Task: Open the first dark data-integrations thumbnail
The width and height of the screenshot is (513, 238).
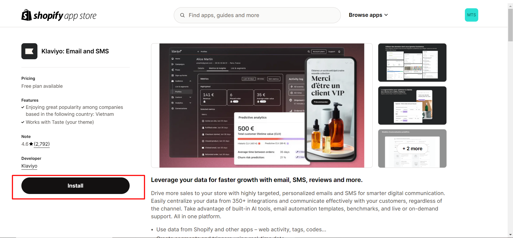Action: pyautogui.click(x=412, y=62)
